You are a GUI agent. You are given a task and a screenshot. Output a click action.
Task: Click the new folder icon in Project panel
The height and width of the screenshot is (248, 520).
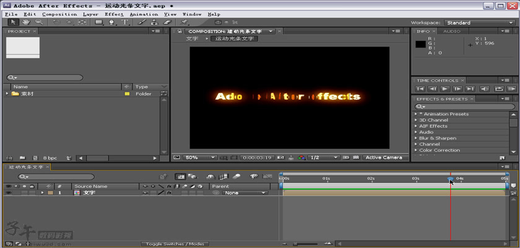[22, 158]
